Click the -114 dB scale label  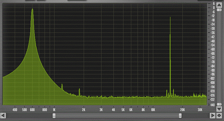(212, 87)
